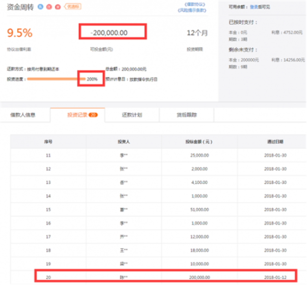Screen dimensions: 307x285
Task: Click the 本金：200000元 remaining principal
Action: [244, 60]
